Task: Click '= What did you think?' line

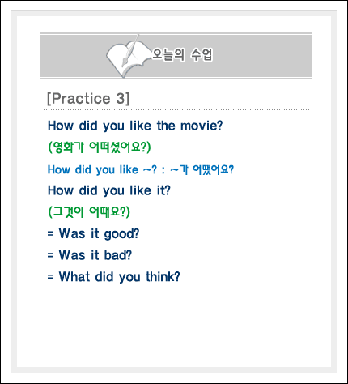Action: click(x=113, y=277)
